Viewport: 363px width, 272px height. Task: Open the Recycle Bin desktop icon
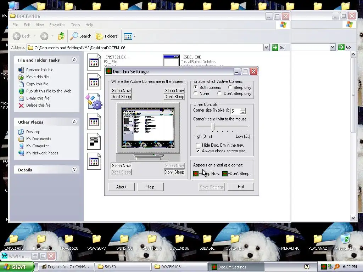click(x=345, y=242)
